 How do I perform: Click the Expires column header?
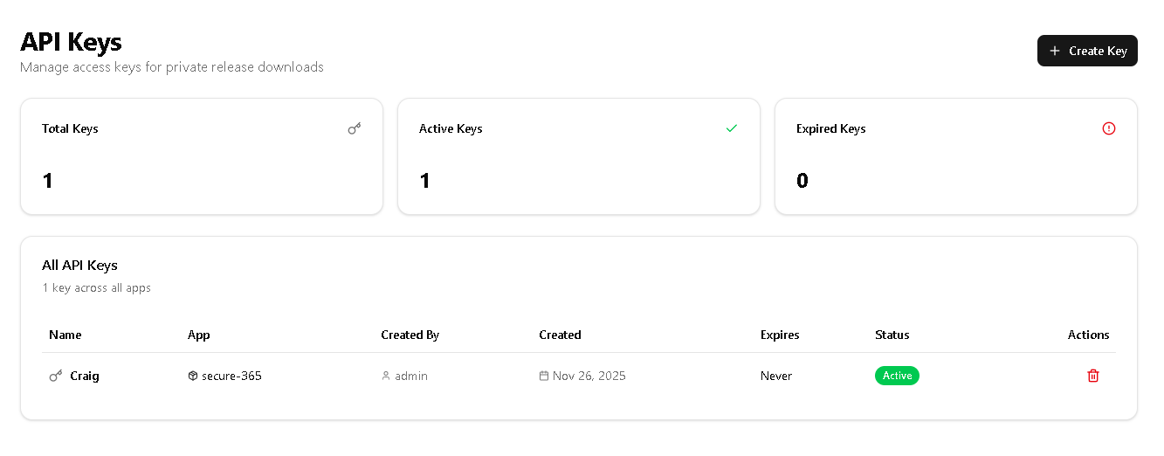pyautogui.click(x=780, y=335)
